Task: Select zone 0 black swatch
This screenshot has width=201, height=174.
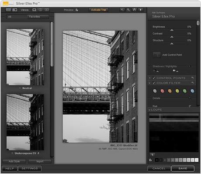Action: coord(157,160)
